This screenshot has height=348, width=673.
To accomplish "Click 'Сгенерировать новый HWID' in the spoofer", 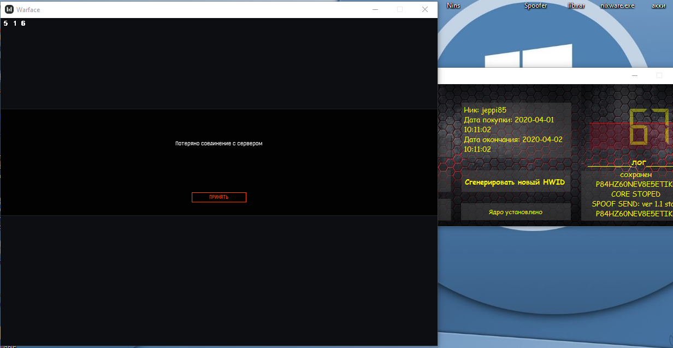I will click(x=515, y=182).
